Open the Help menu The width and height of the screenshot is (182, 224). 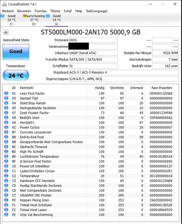pos(79,11)
